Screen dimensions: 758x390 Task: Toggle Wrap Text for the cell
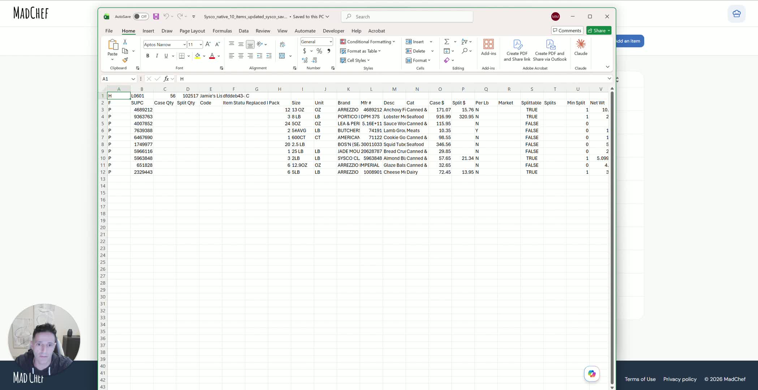[282, 44]
